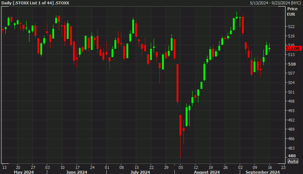This screenshot has height=174, width=303.
Task: Click the 480 price axis value
Action: click(292, 156)
